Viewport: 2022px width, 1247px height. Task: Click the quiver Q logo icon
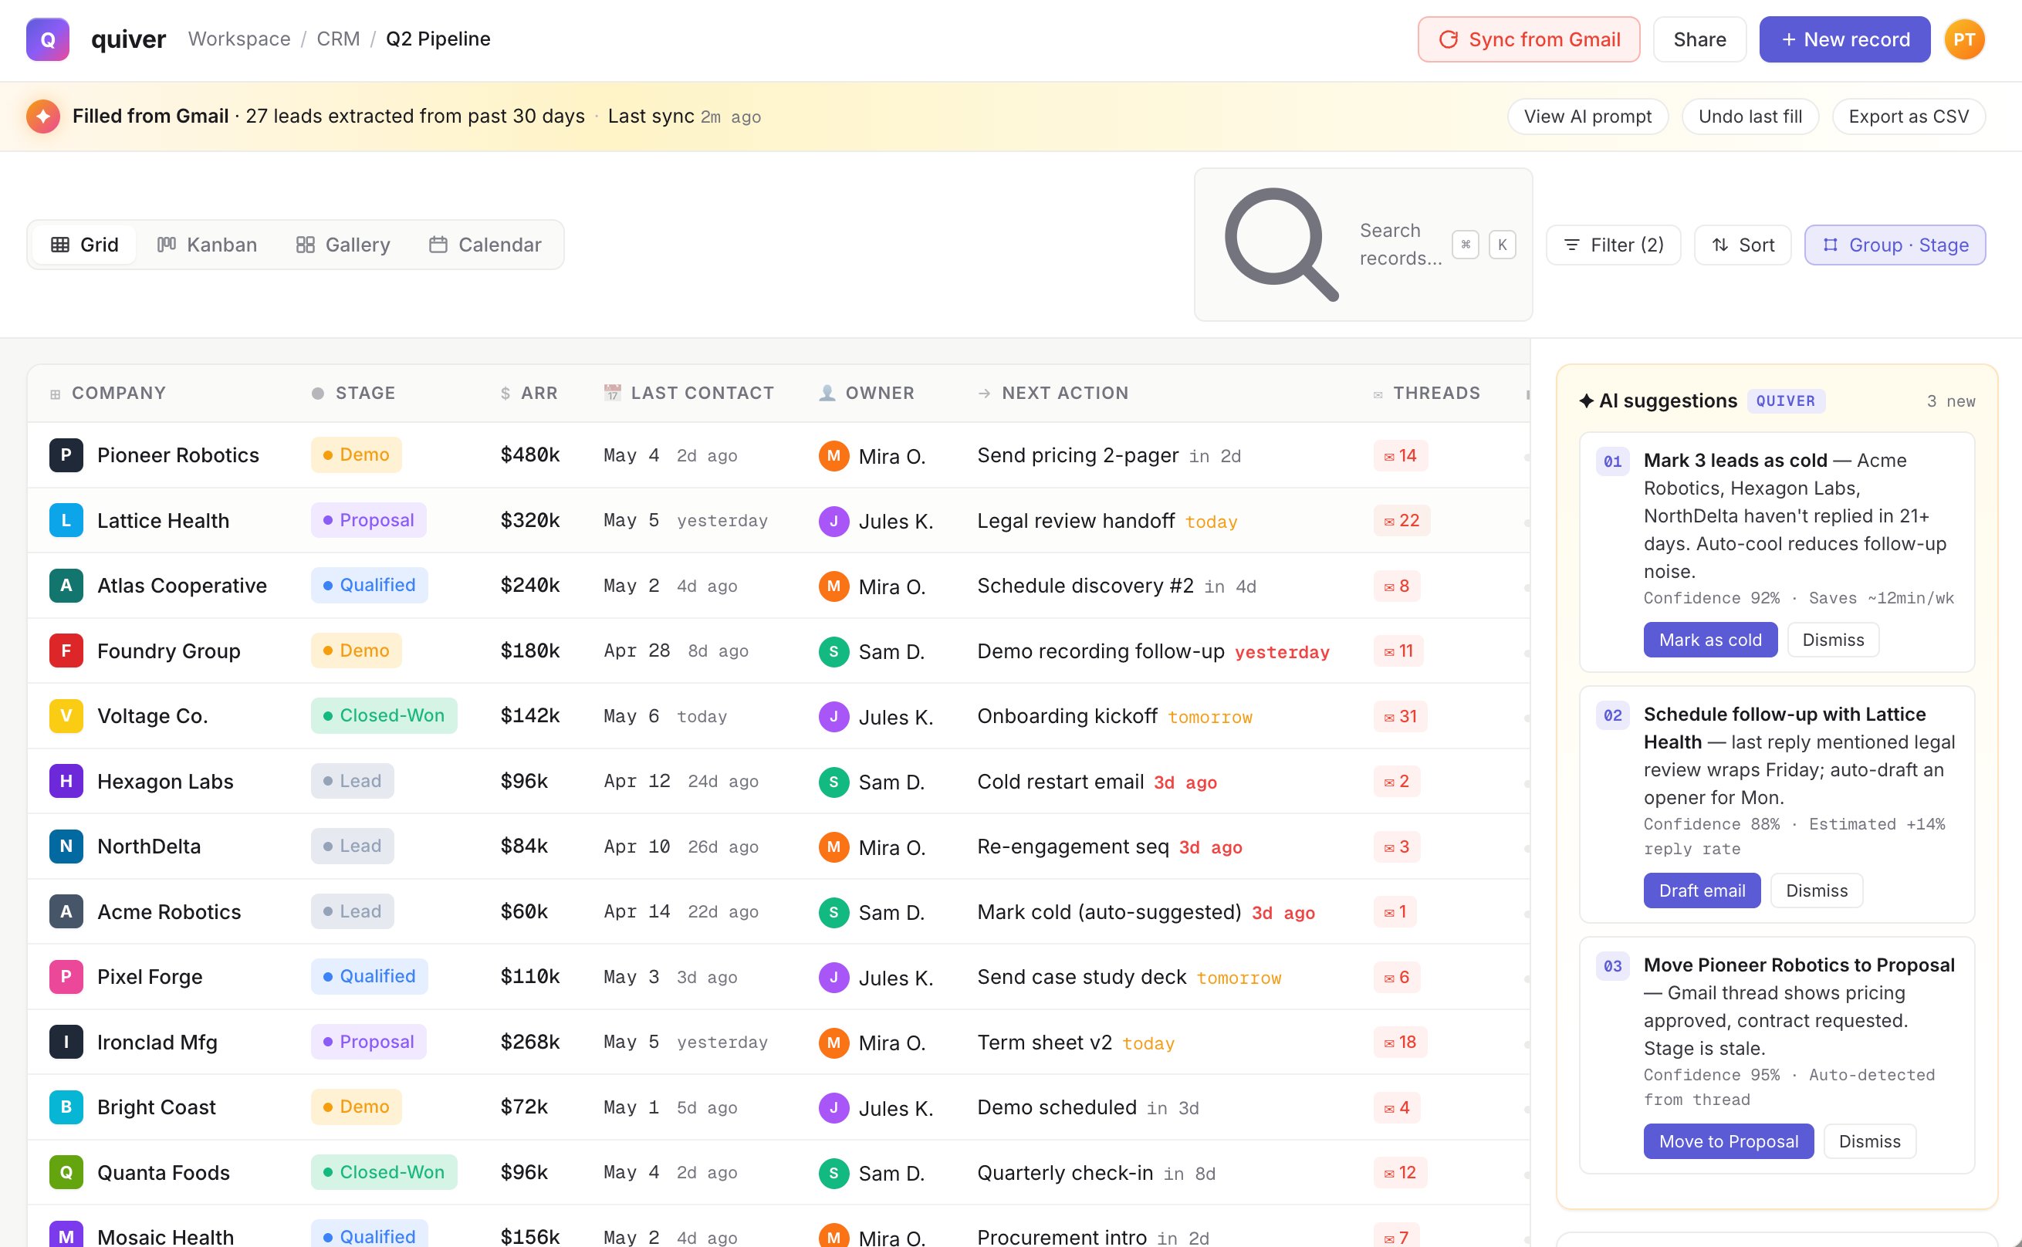pos(48,39)
